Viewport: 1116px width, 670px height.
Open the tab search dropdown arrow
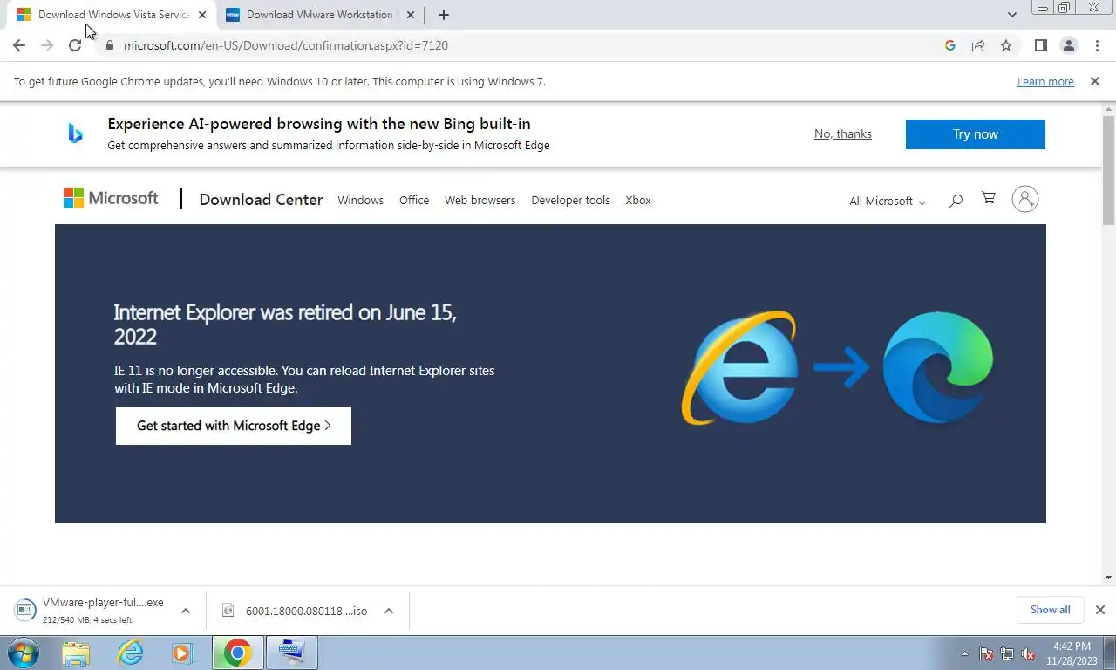click(1011, 15)
